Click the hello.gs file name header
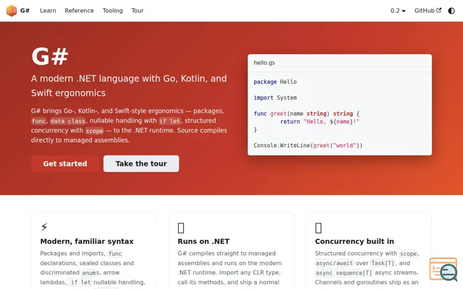 [264, 62]
